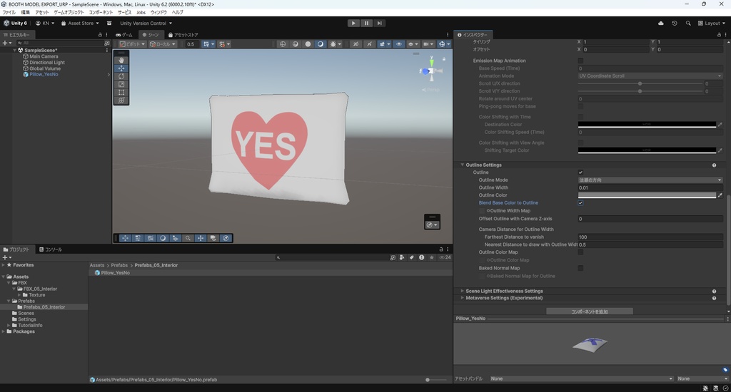Open the KN account dropdown
Viewport: 731px width, 392px height.
[x=45, y=24]
